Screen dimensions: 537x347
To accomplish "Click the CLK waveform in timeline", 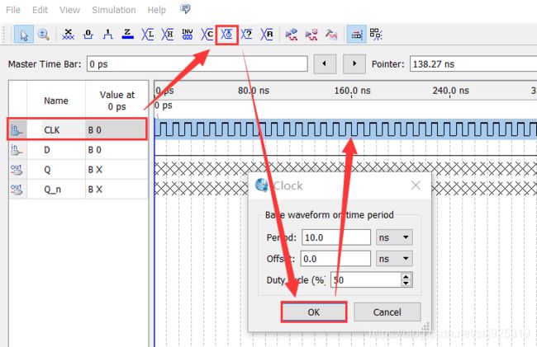I will [x=345, y=129].
